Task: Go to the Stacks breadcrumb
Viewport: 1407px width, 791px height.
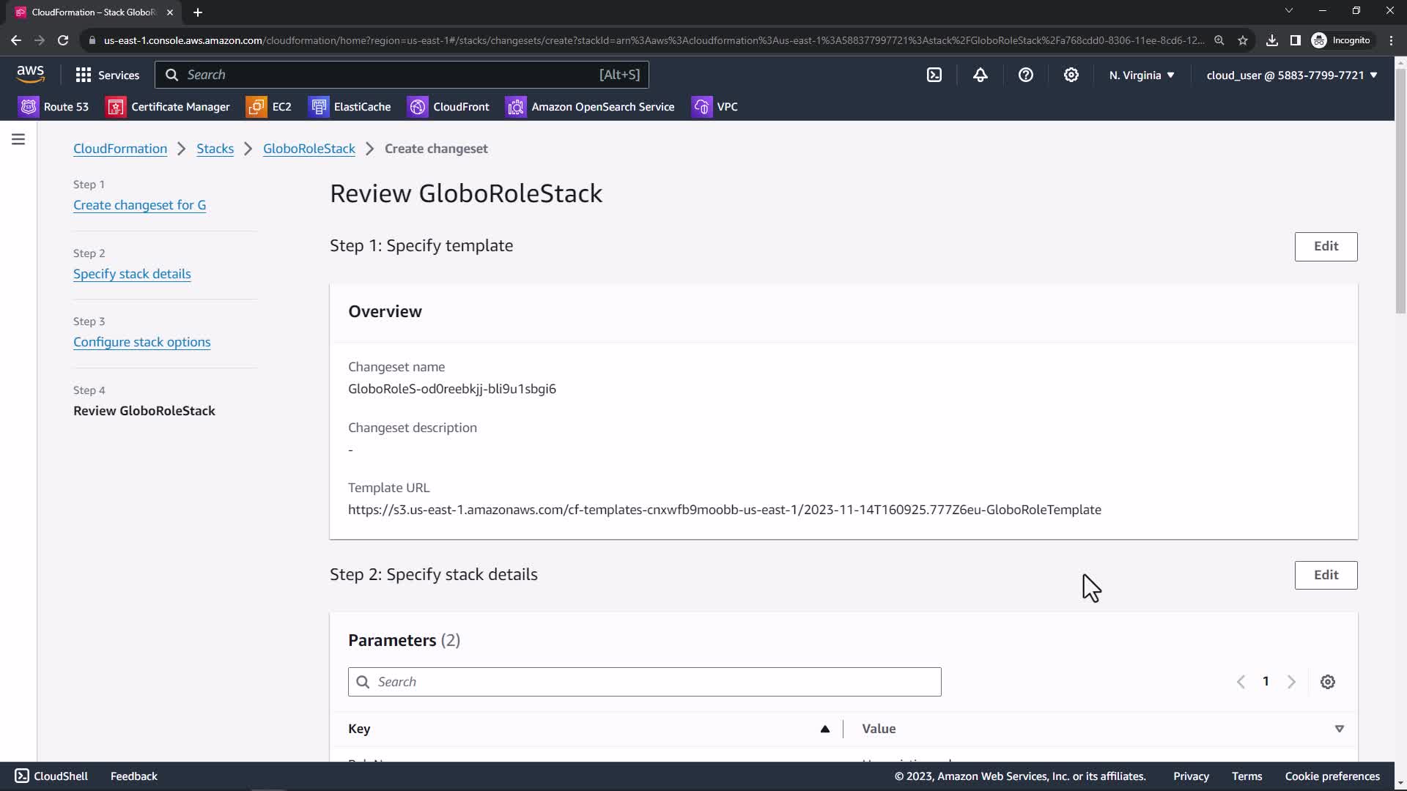Action: click(215, 149)
